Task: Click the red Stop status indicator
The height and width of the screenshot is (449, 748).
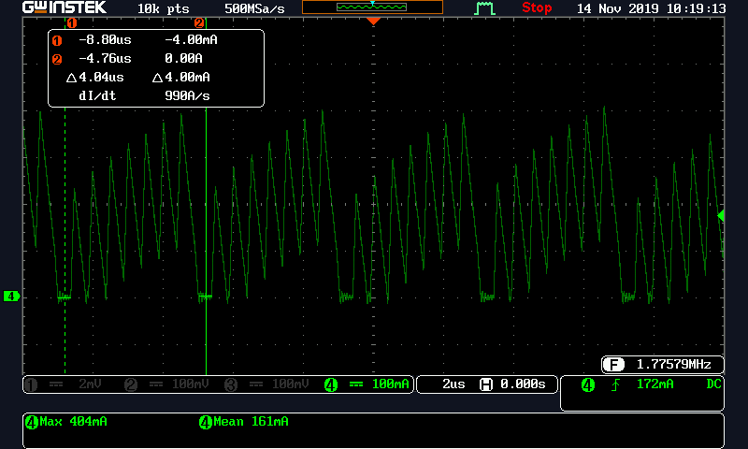Action: (x=537, y=7)
